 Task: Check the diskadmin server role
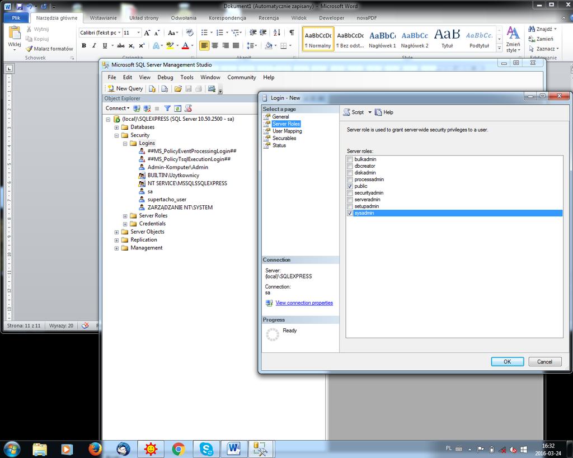tap(350, 173)
